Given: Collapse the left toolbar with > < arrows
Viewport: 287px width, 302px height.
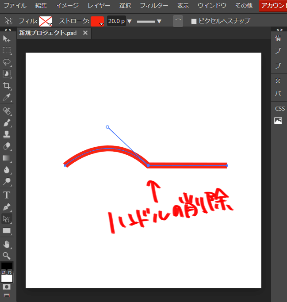Looking at the screenshot, I should pyautogui.click(x=8, y=30).
